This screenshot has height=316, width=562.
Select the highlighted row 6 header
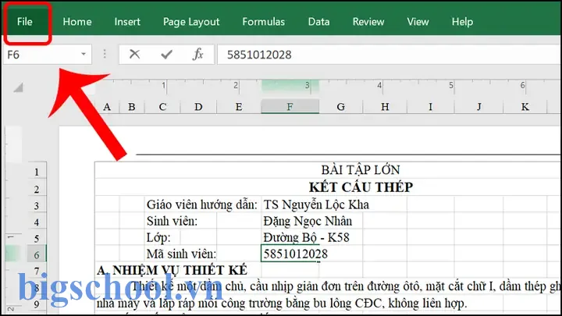(37, 255)
